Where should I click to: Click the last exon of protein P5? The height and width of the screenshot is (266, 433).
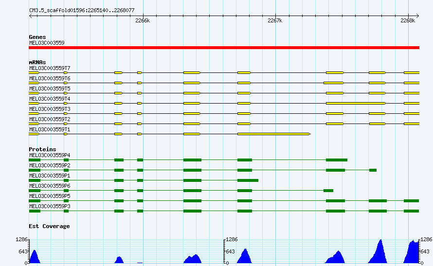point(412,201)
